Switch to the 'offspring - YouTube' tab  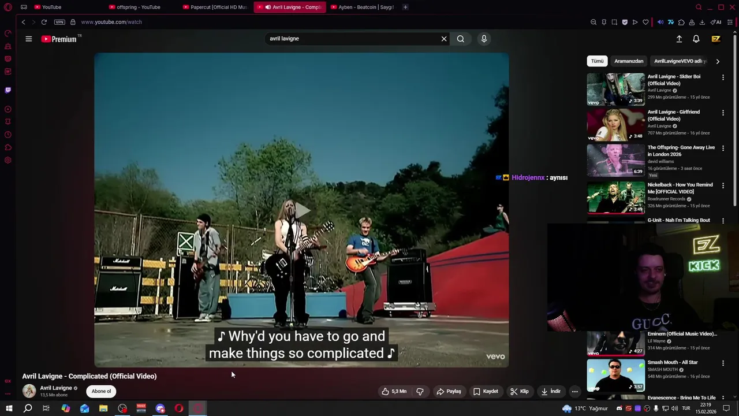pyautogui.click(x=139, y=7)
